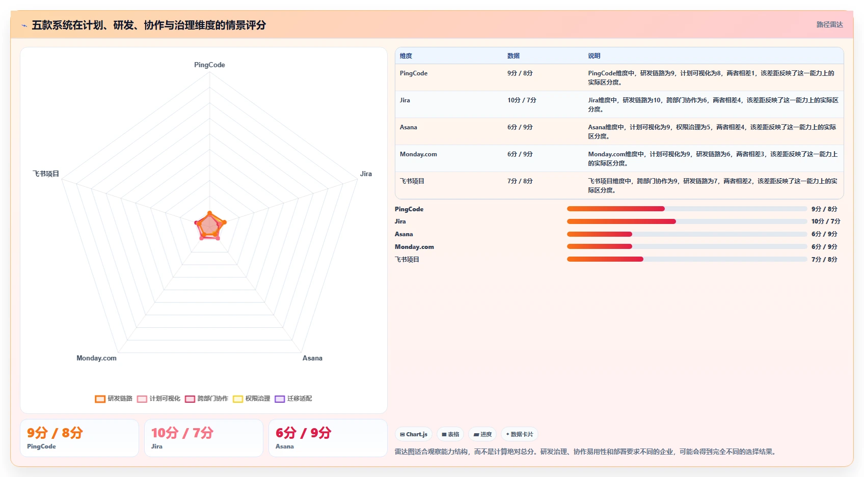Toggle the 计划可视化 legend item

click(158, 399)
